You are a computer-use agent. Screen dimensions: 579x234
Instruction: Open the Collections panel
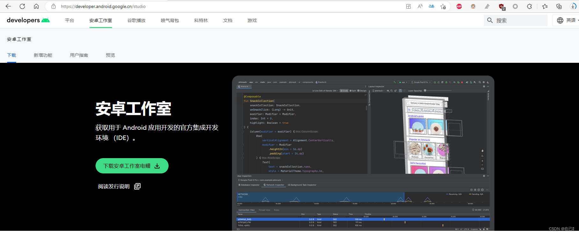pyautogui.click(x=559, y=6)
